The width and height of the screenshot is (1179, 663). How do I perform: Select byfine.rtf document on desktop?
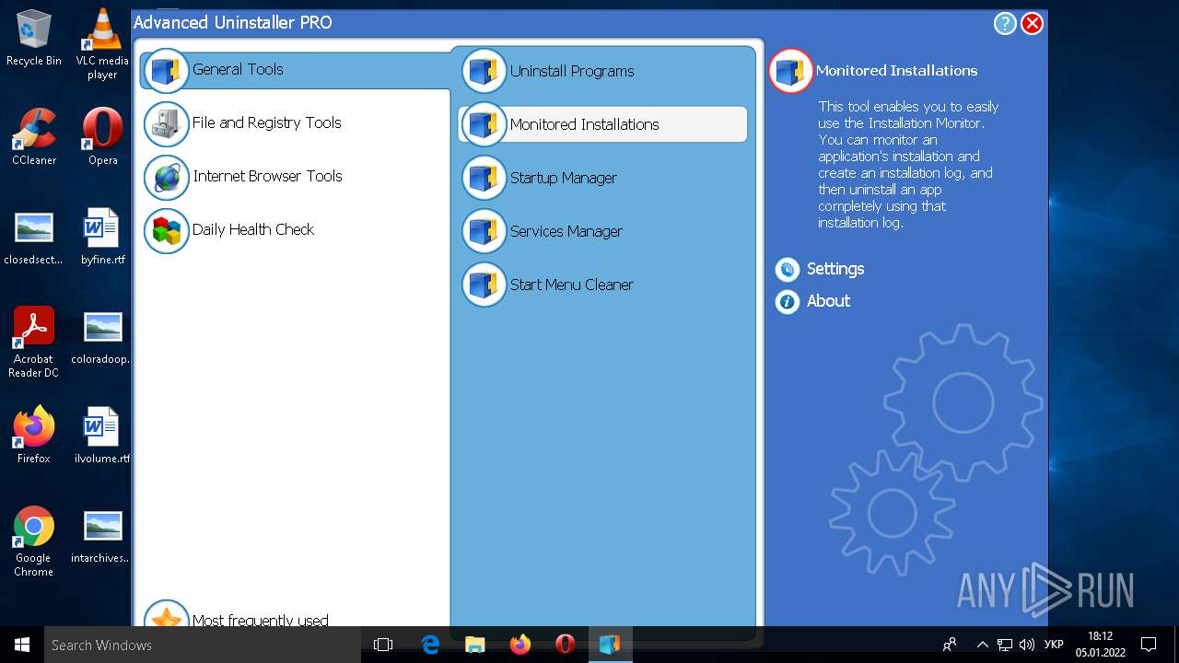coord(102,237)
